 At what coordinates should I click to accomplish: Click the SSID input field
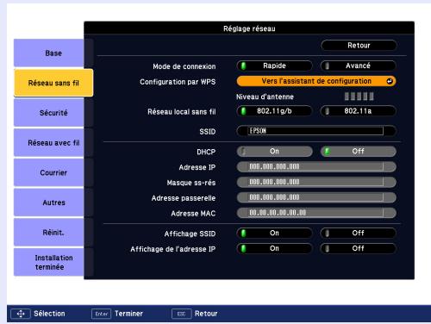tap(316, 131)
